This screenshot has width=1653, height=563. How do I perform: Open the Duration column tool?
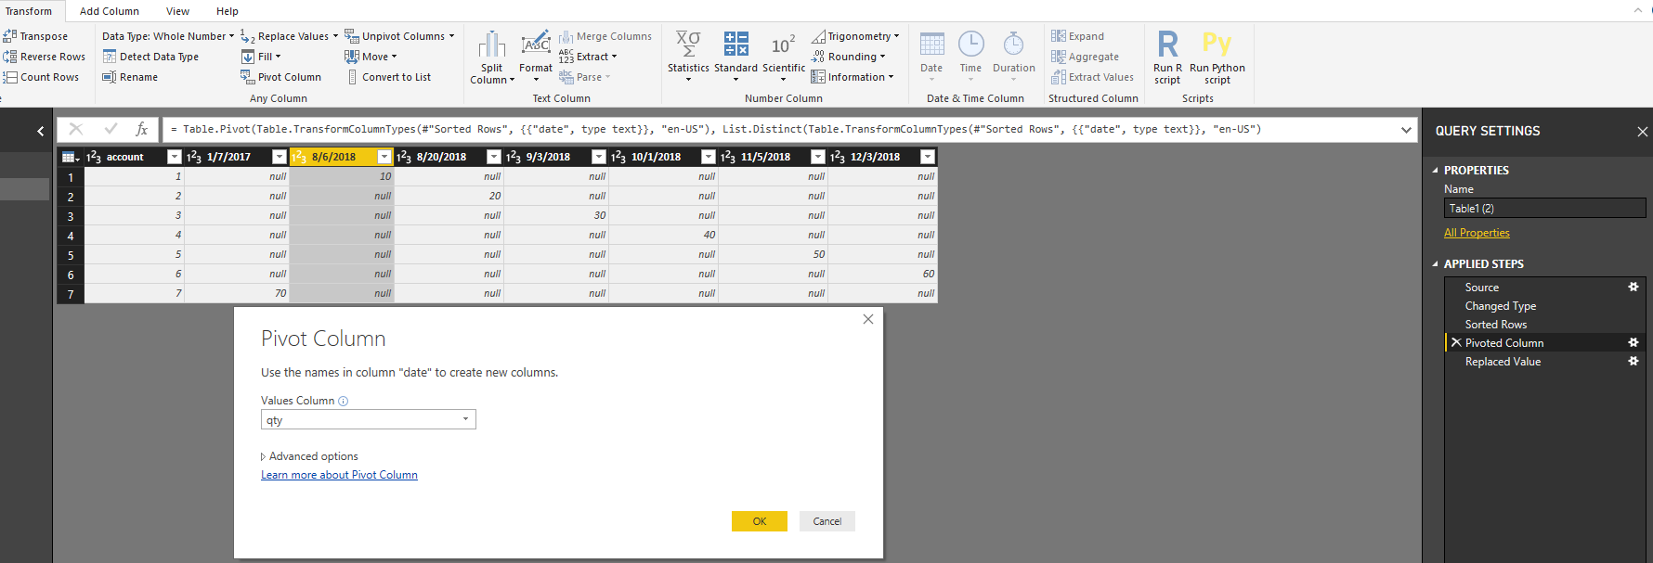point(1013,56)
